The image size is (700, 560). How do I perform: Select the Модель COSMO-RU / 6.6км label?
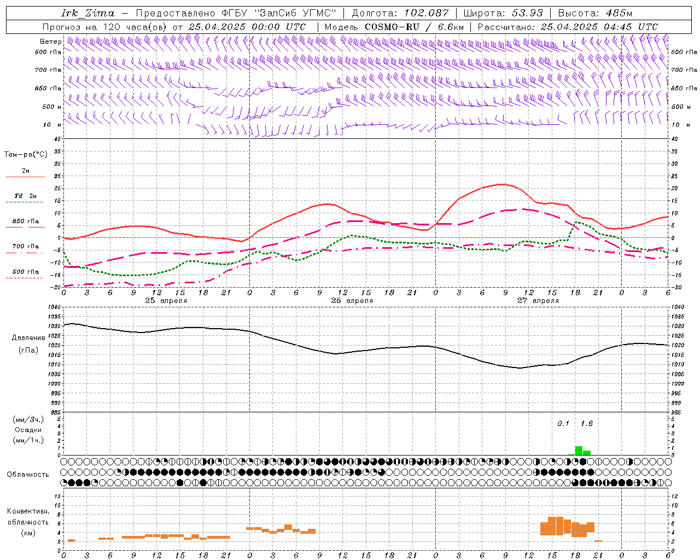click(394, 27)
